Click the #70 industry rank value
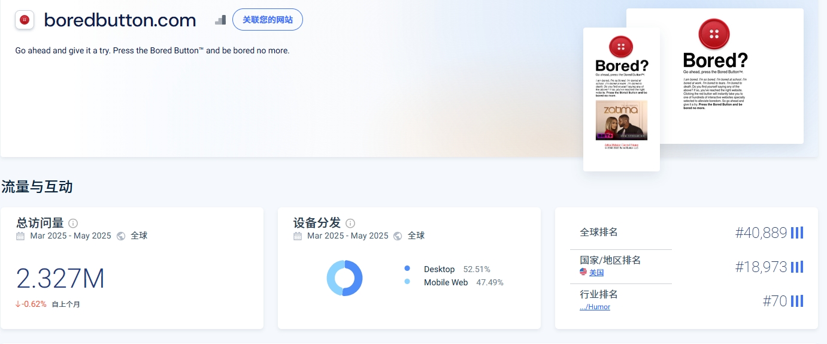The image size is (827, 344). (775, 301)
